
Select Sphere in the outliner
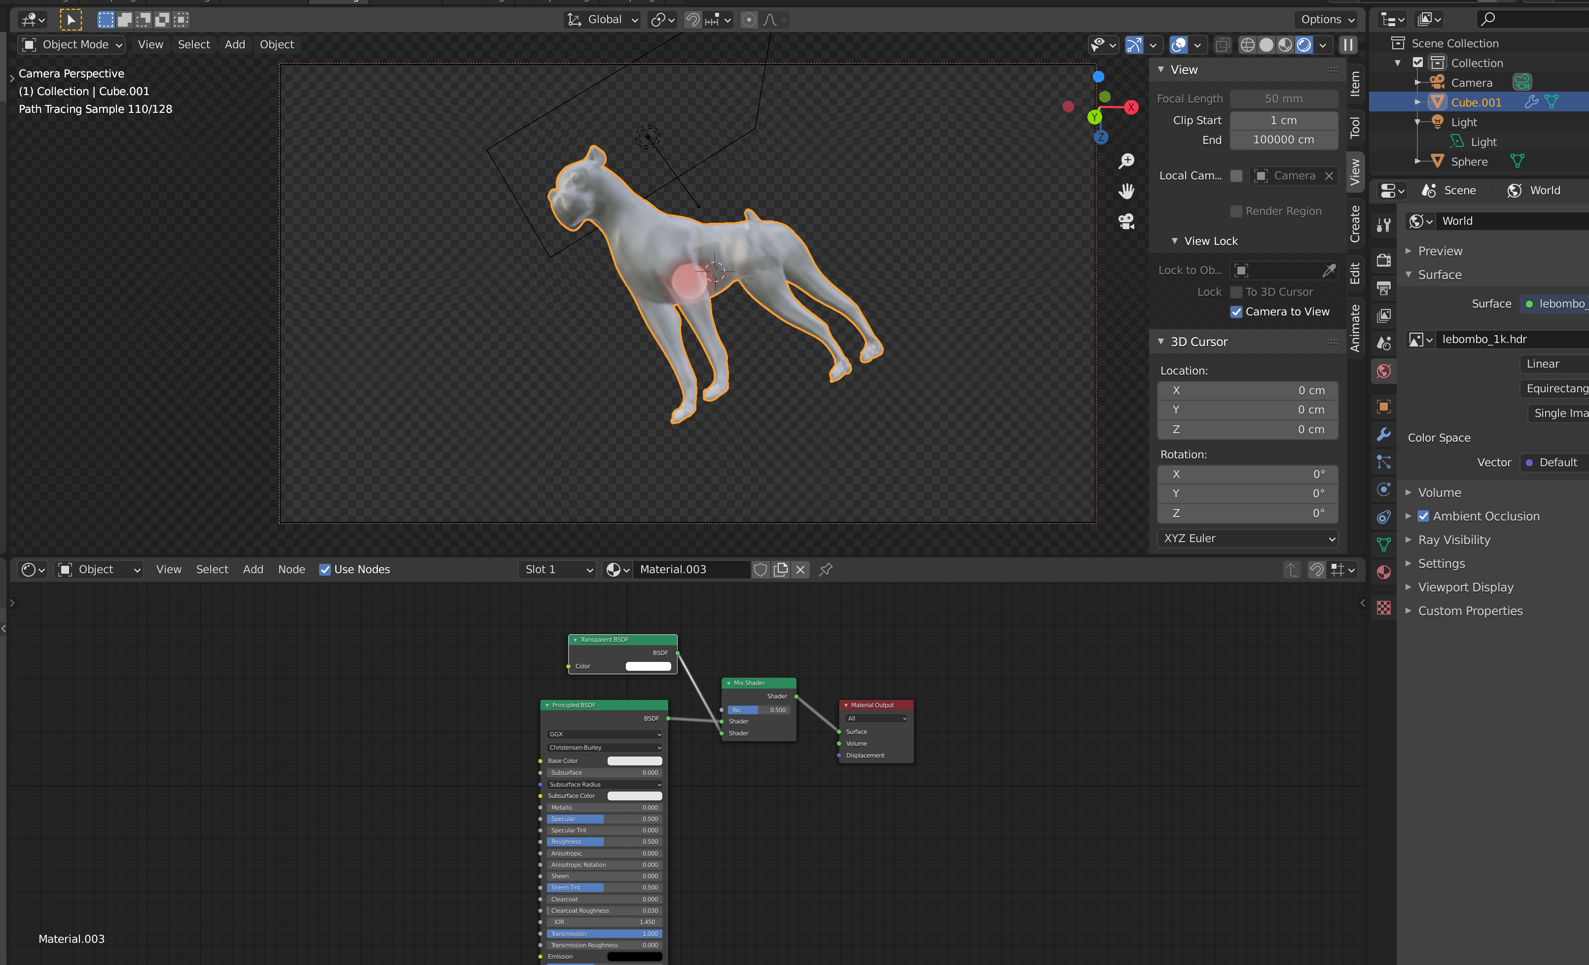[x=1469, y=162]
